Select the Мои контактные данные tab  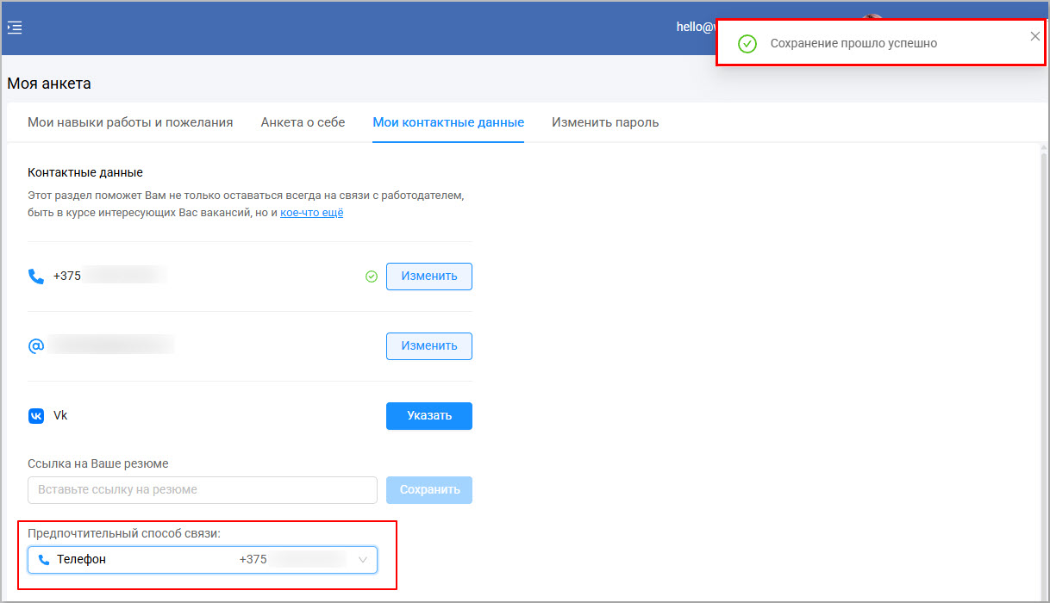click(448, 122)
